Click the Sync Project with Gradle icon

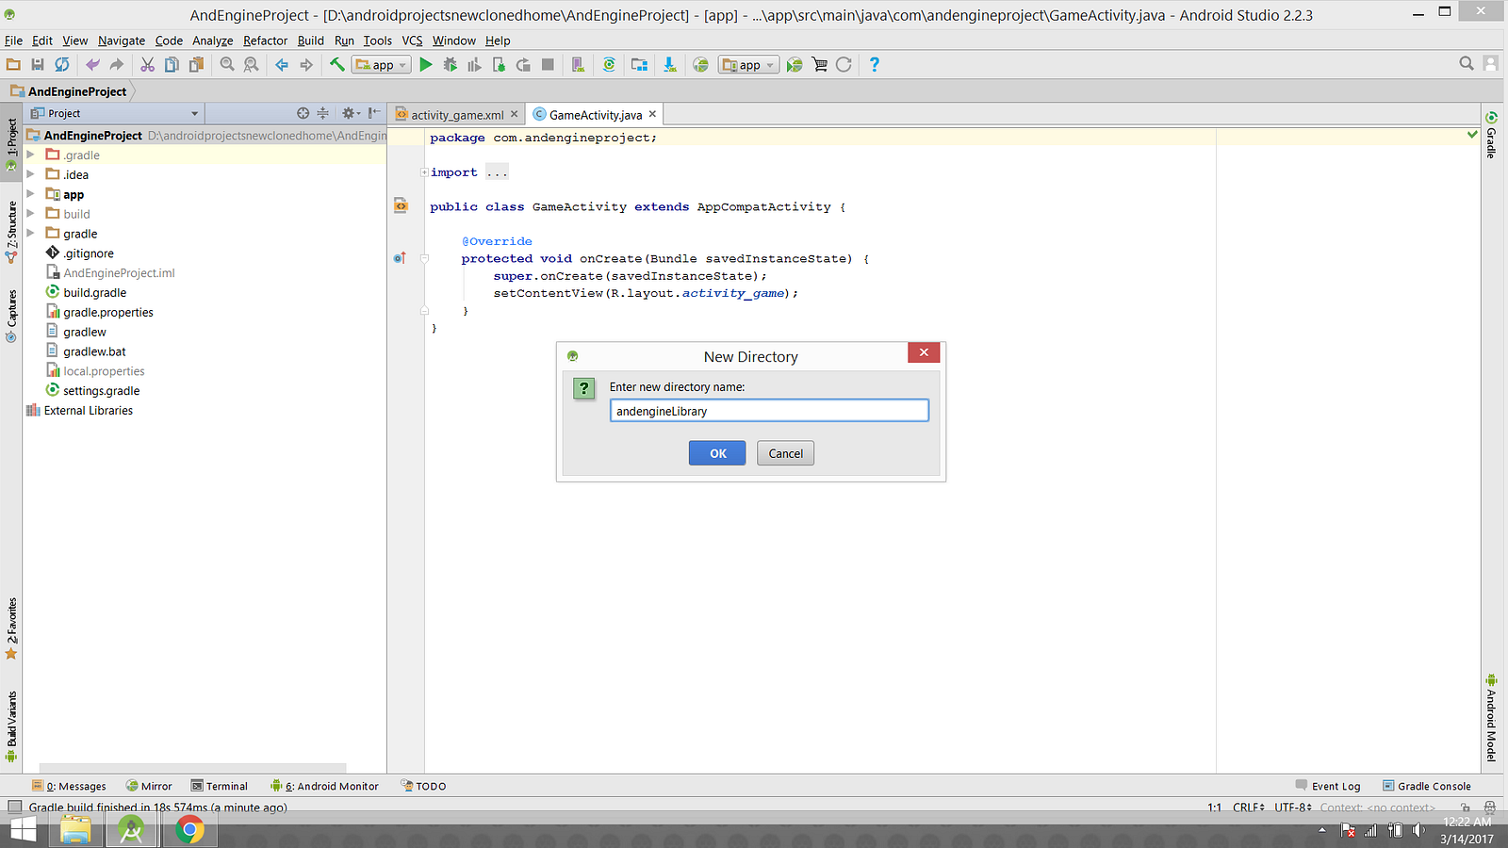coord(609,65)
